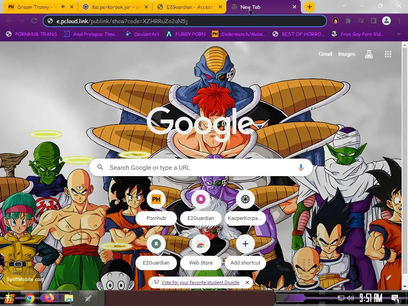Close the KacperKorpak.jar tab
408x306 pixels.
point(146,7)
